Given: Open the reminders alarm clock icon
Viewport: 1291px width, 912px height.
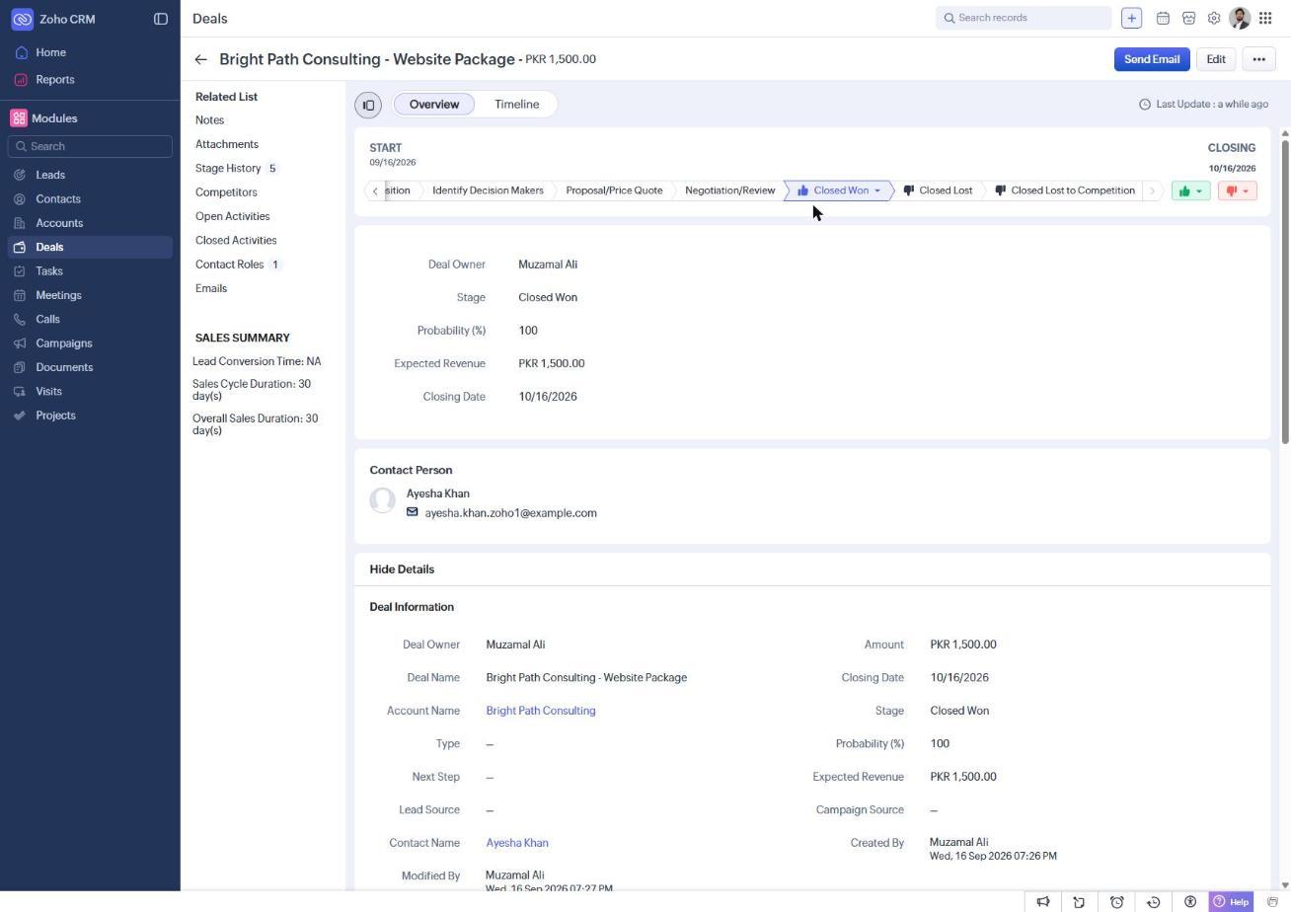Looking at the screenshot, I should 1116,902.
